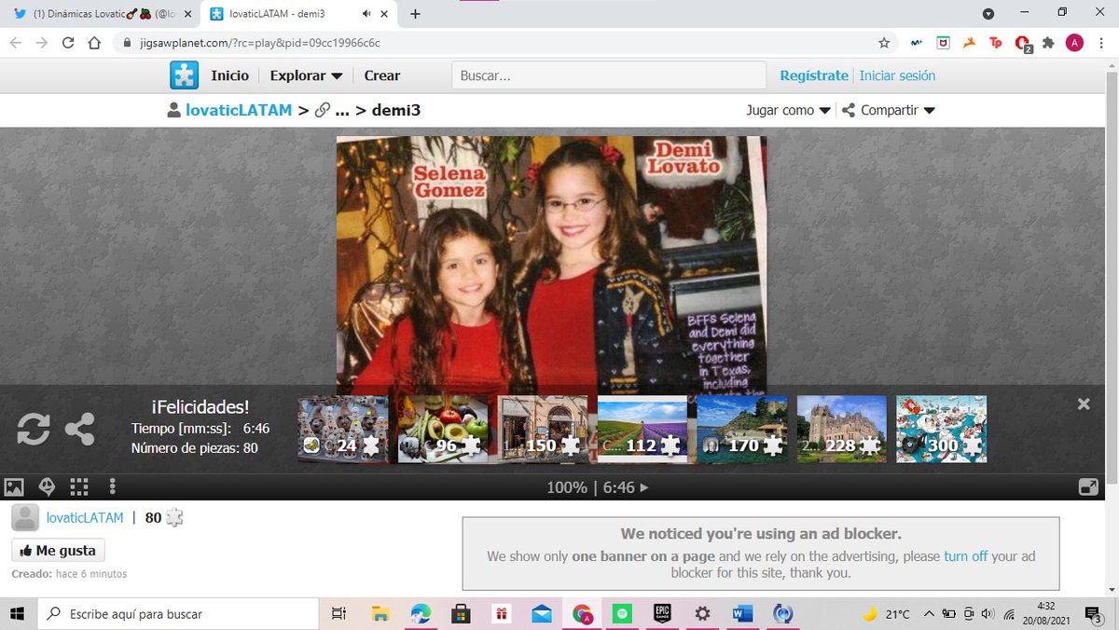Restart the puzzle with the refresh arrows icon

coord(33,429)
